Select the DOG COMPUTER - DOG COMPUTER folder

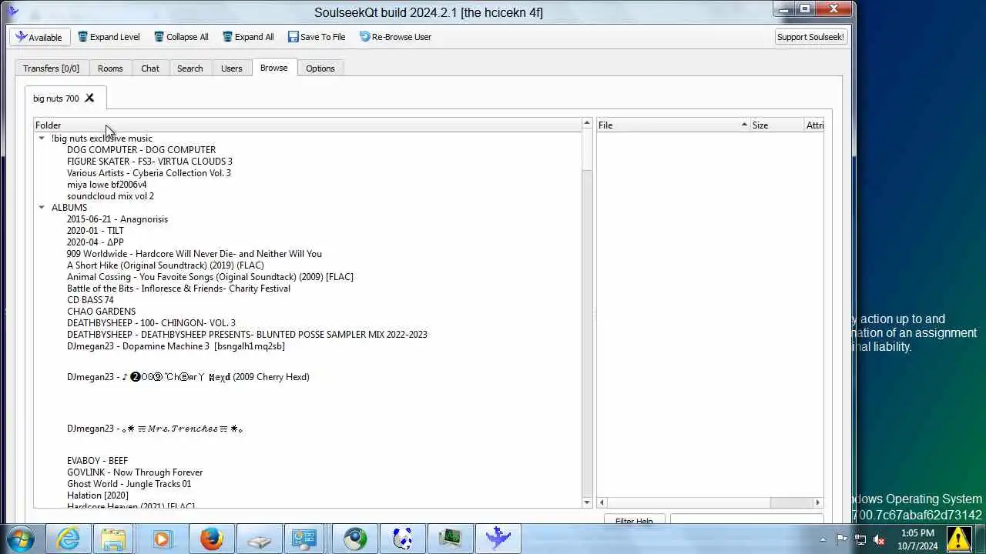click(x=141, y=150)
